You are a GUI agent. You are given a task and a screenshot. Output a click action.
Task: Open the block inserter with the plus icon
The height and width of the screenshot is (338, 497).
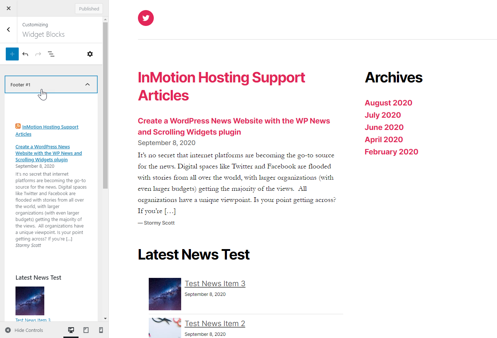click(x=12, y=54)
